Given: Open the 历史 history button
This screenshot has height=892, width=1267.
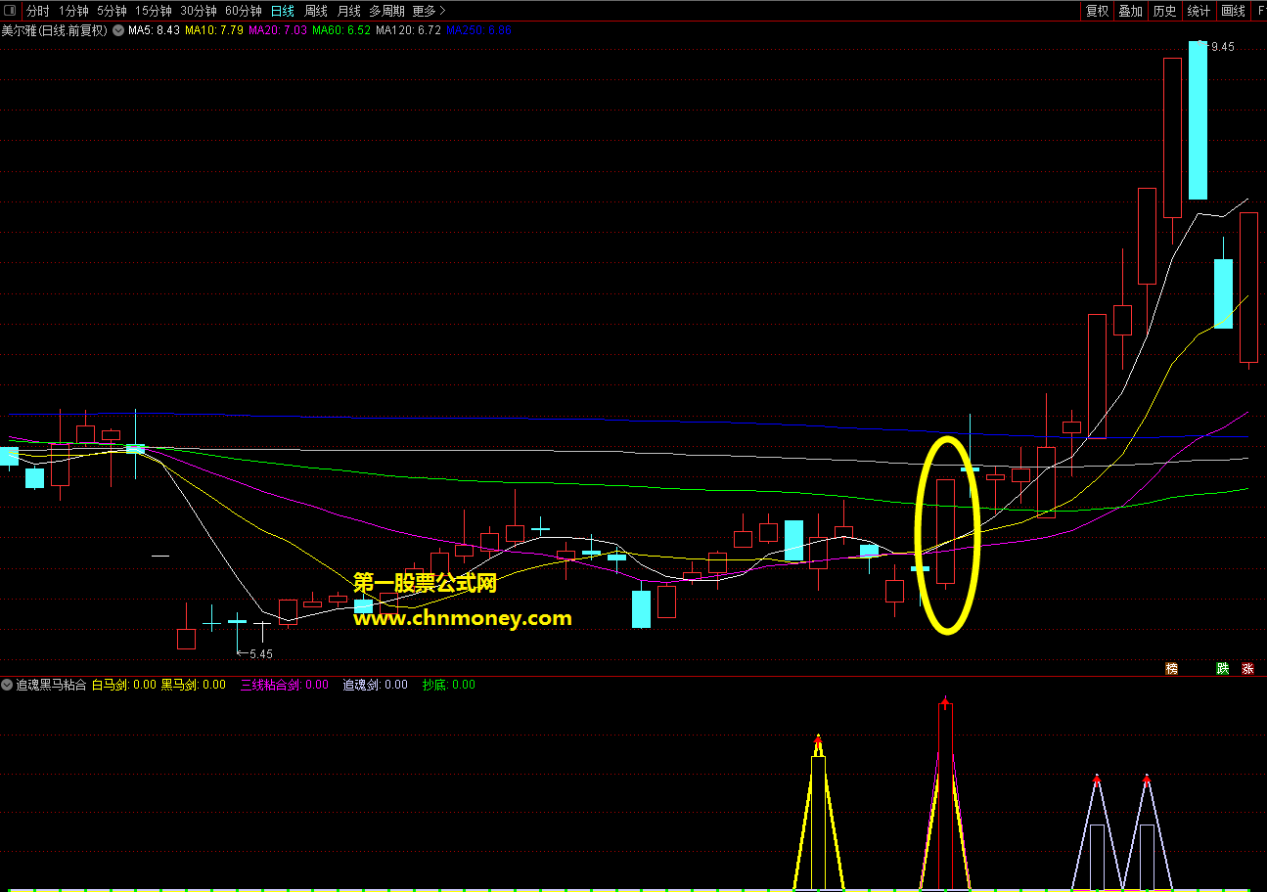Looking at the screenshot, I should coord(1164,11).
